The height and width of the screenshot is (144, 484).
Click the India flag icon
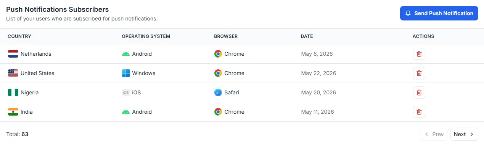(x=13, y=112)
